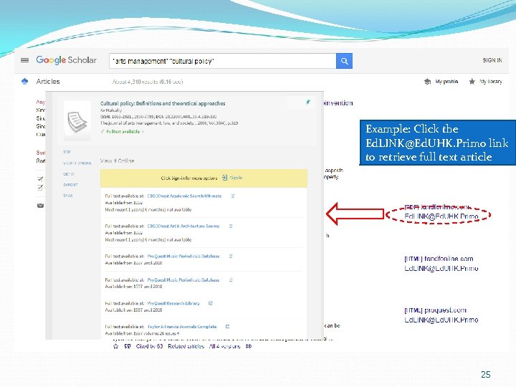
Task: Open external link icon for EBSCOhost Art & Architecture Source
Action: (x=231, y=226)
